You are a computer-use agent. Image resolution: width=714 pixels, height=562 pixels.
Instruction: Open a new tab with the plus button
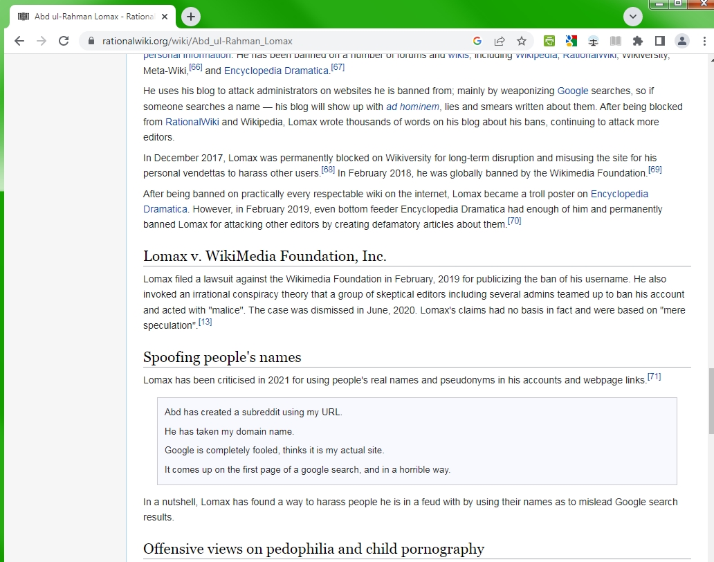point(191,17)
